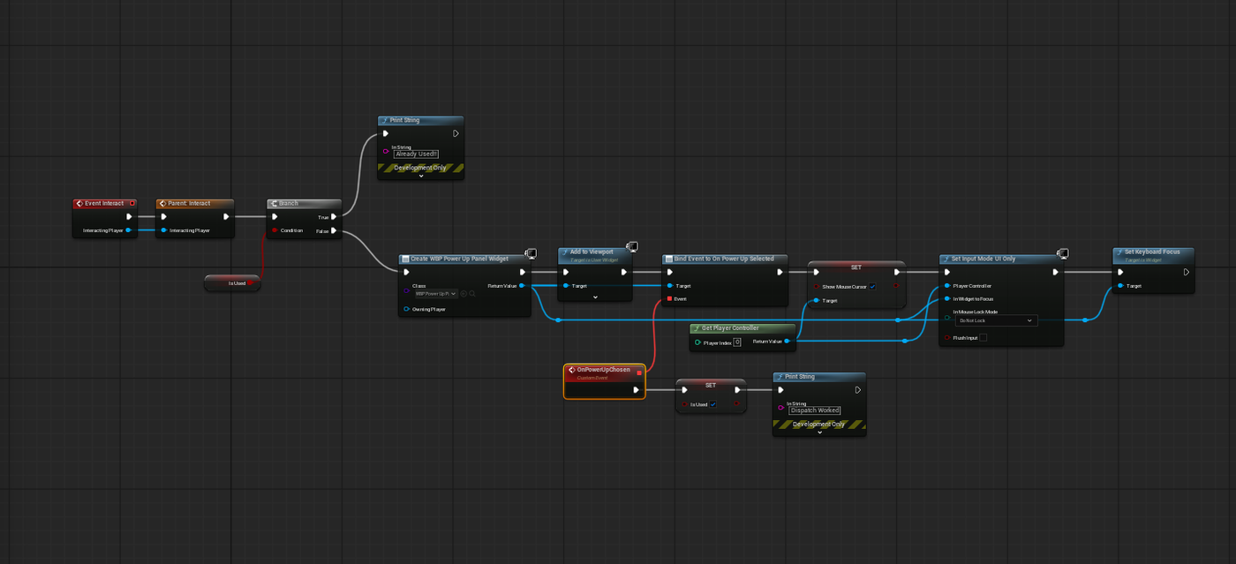Click Parent: Interact exec output pin
Screen dimensions: 1236x564
point(226,216)
